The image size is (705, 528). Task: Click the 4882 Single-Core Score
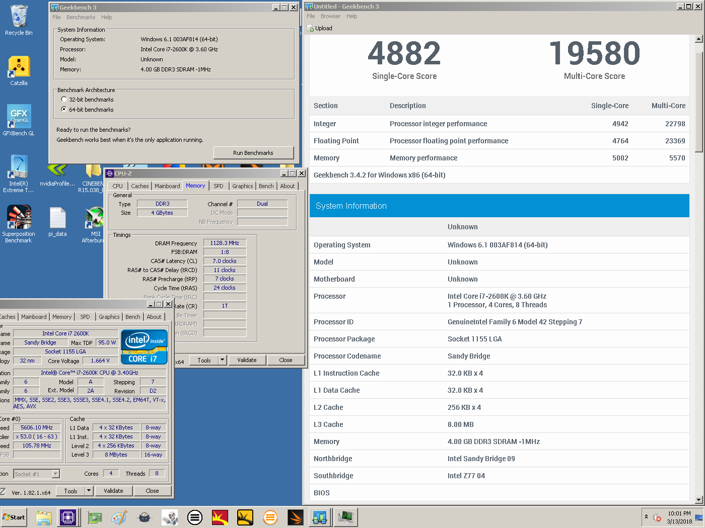point(404,53)
